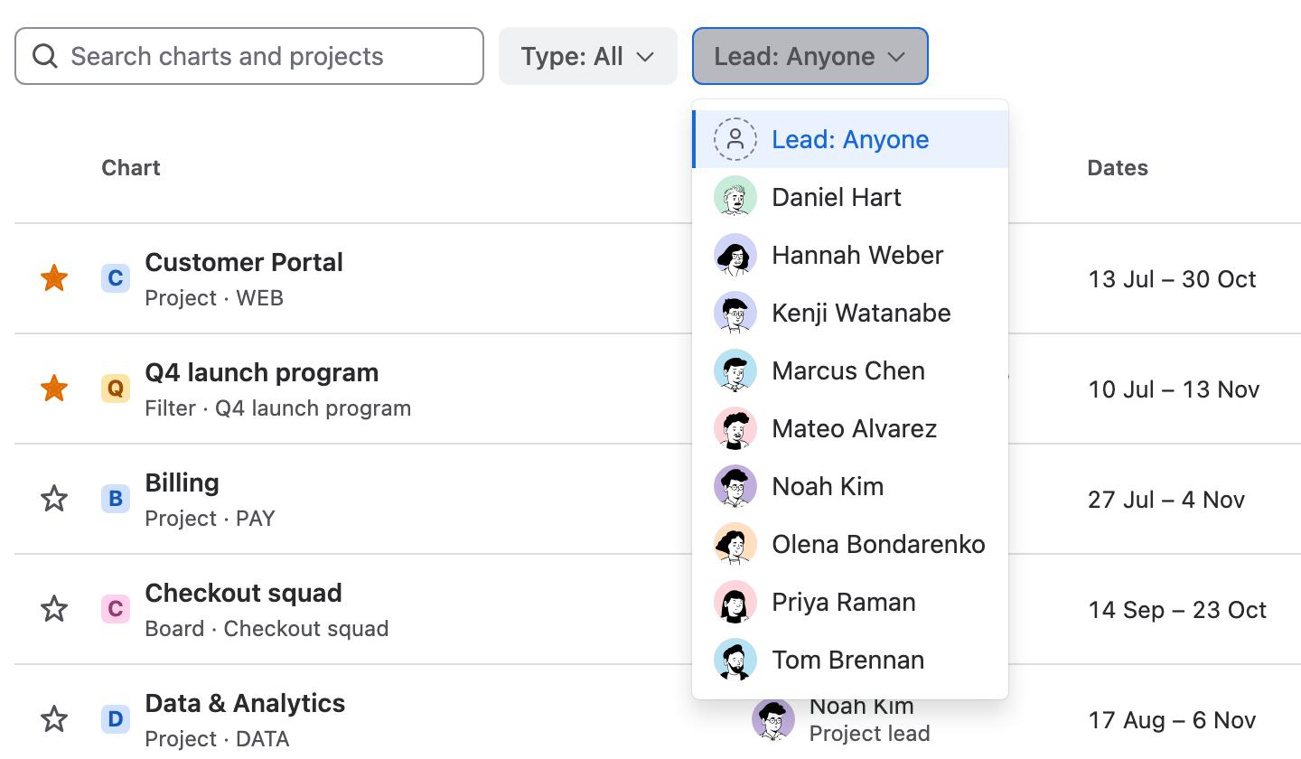1301x759 pixels.
Task: Click the Filter · Q4 launch program subtitle
Action: coord(278,408)
